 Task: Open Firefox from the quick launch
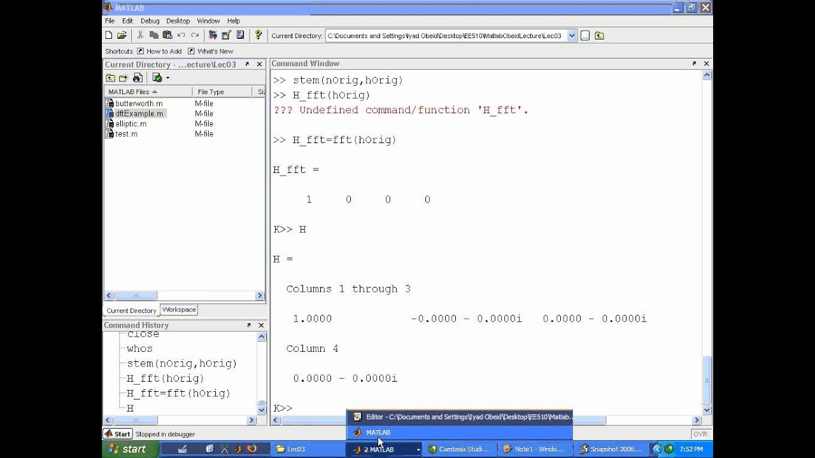[252, 449]
